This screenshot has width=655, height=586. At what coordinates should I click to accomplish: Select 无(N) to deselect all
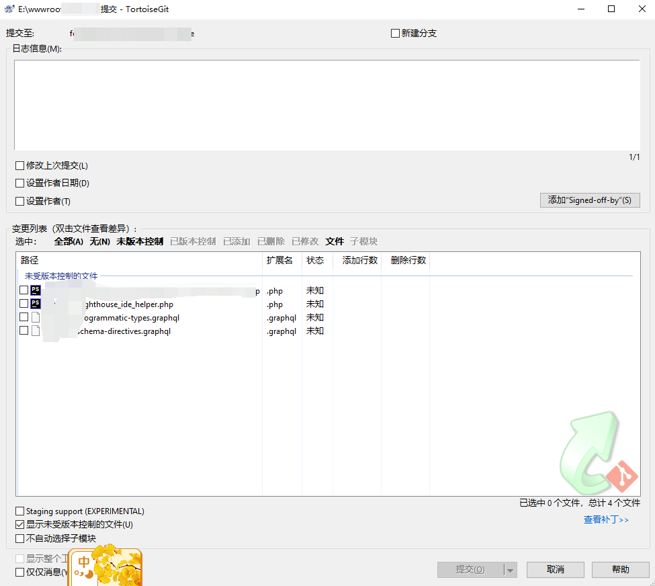tap(100, 241)
